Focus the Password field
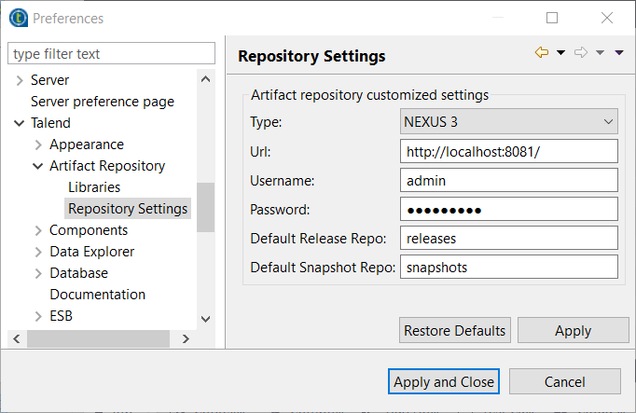The image size is (636, 413). pos(509,209)
